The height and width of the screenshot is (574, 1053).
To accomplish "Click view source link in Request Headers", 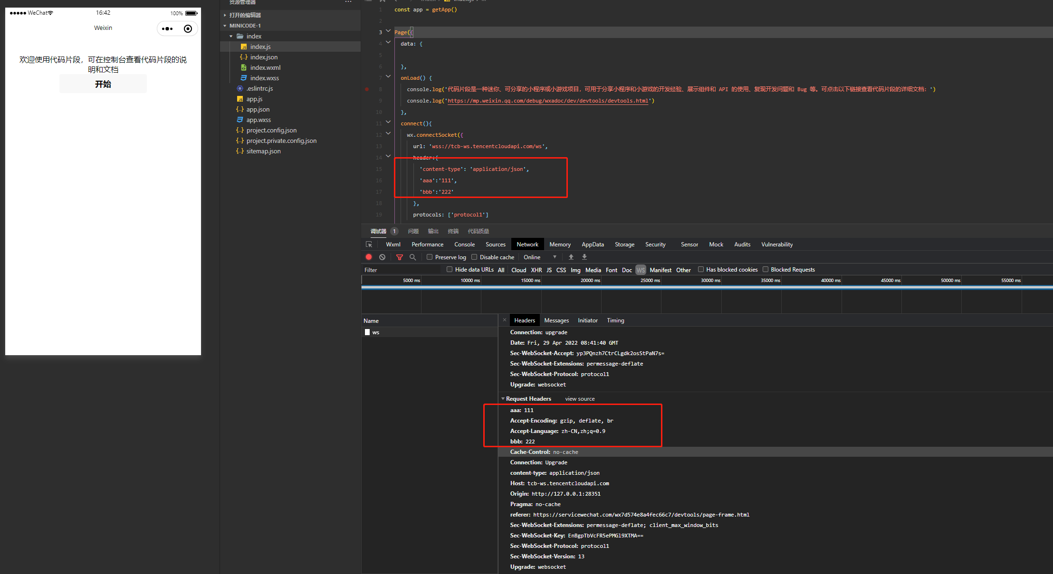I will point(580,399).
